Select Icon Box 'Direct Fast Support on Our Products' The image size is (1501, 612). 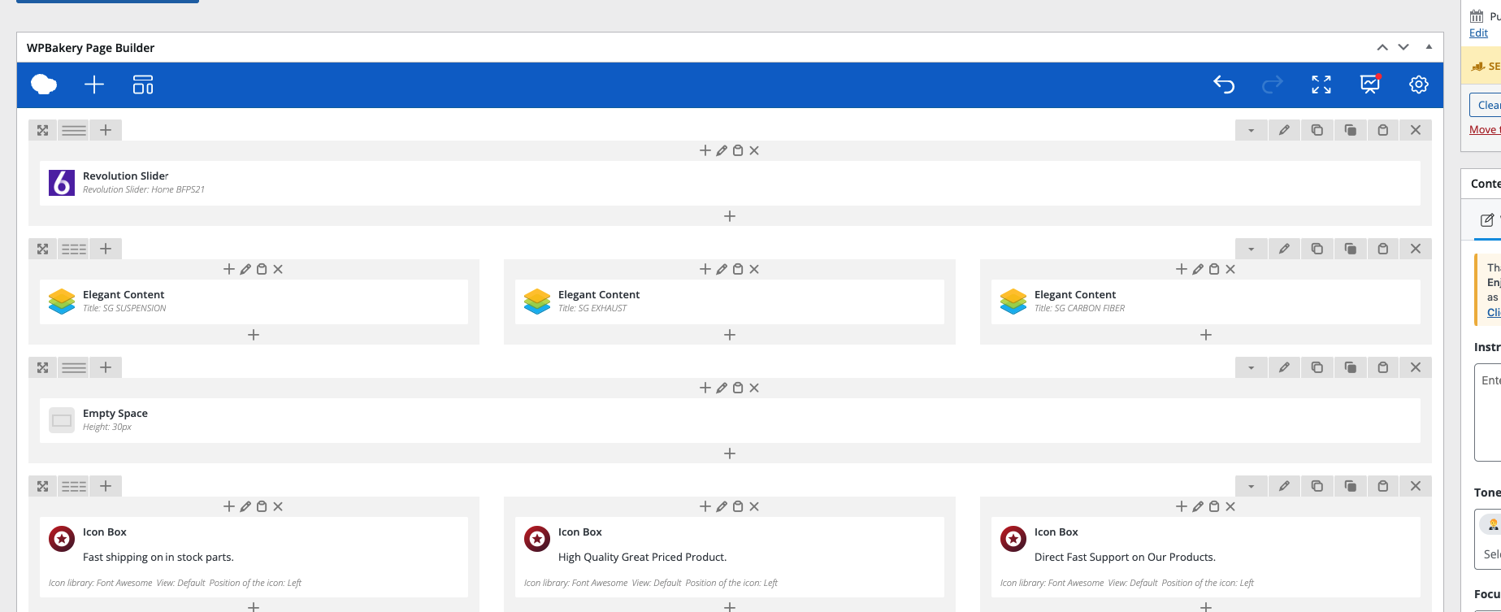pos(1206,557)
